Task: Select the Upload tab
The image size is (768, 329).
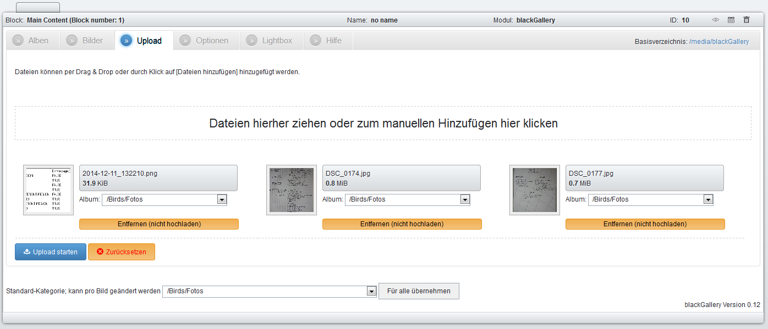Action: pos(144,41)
